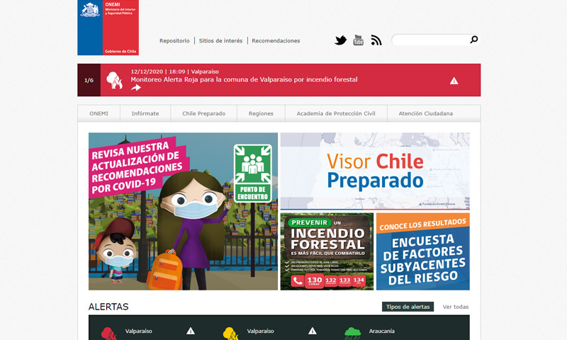Open the YouTube channel icon
567x340 pixels.
[x=358, y=40]
